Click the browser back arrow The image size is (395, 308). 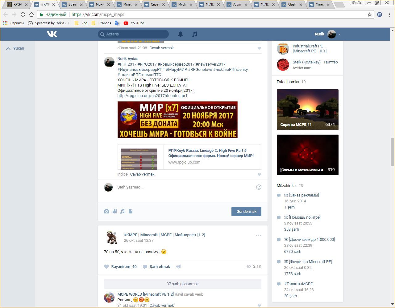tap(6, 14)
